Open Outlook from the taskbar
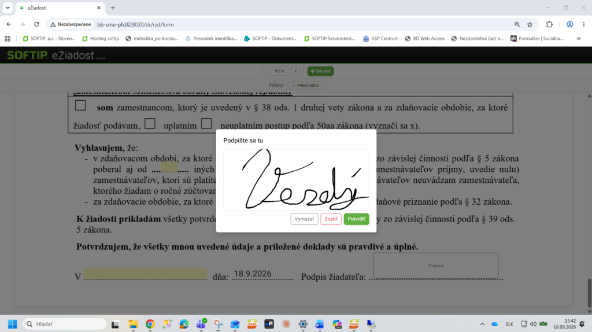 235,324
